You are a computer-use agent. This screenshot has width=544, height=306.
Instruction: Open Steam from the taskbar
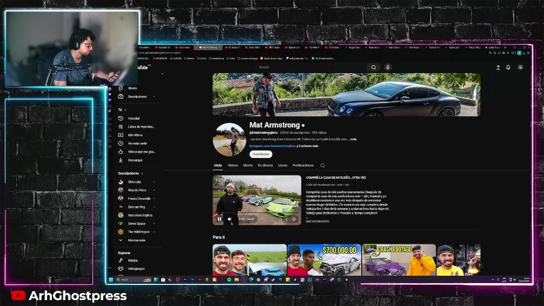click(x=273, y=280)
